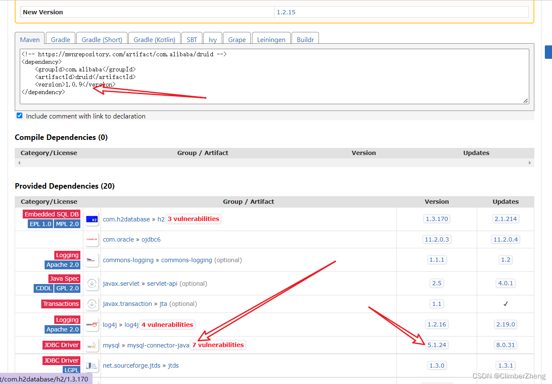The image size is (552, 384).
Task: Click the GPL 2.0 license tag
Action: tap(67, 288)
